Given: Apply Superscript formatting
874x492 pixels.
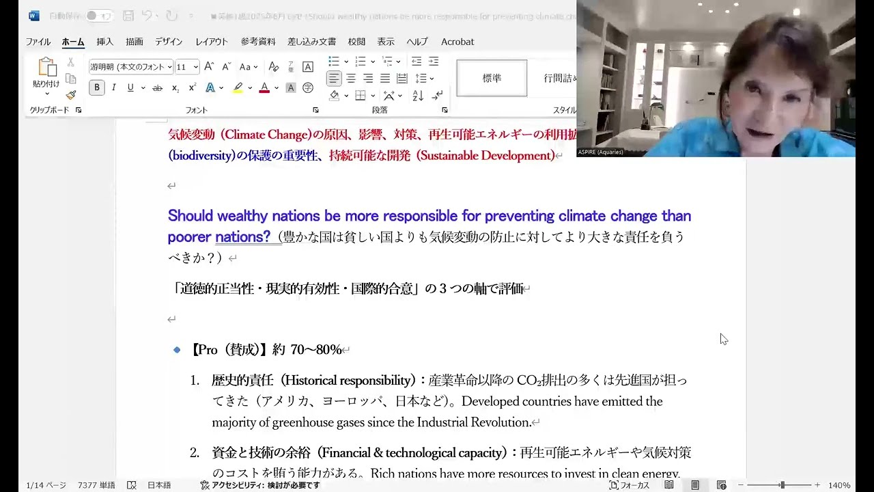Looking at the screenshot, I should (x=192, y=87).
